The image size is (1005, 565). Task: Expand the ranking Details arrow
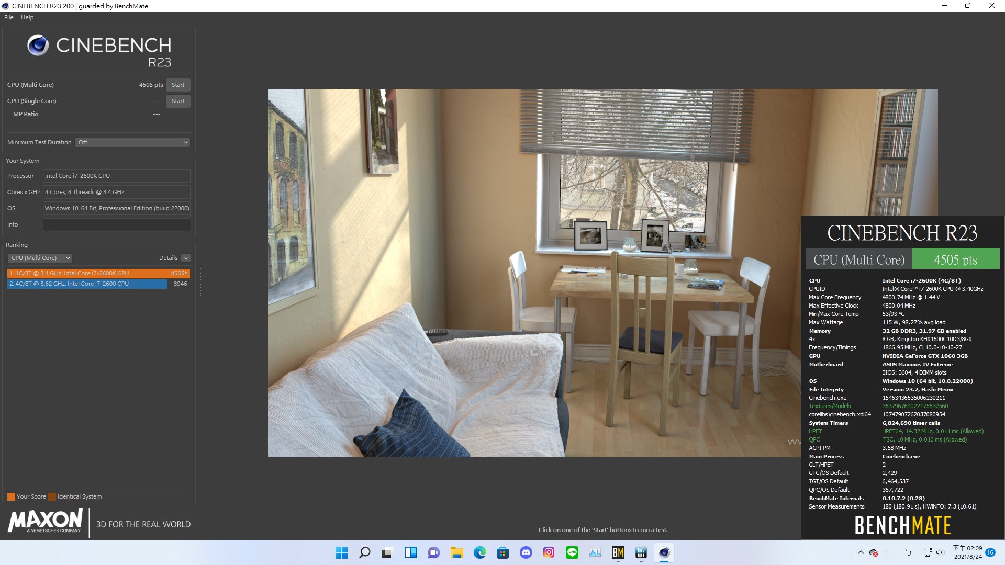tap(186, 258)
